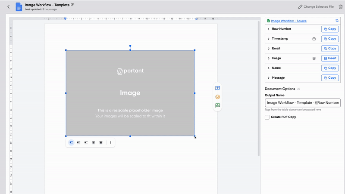Copy the Timestamp tag
The image size is (345, 194).
click(330, 39)
